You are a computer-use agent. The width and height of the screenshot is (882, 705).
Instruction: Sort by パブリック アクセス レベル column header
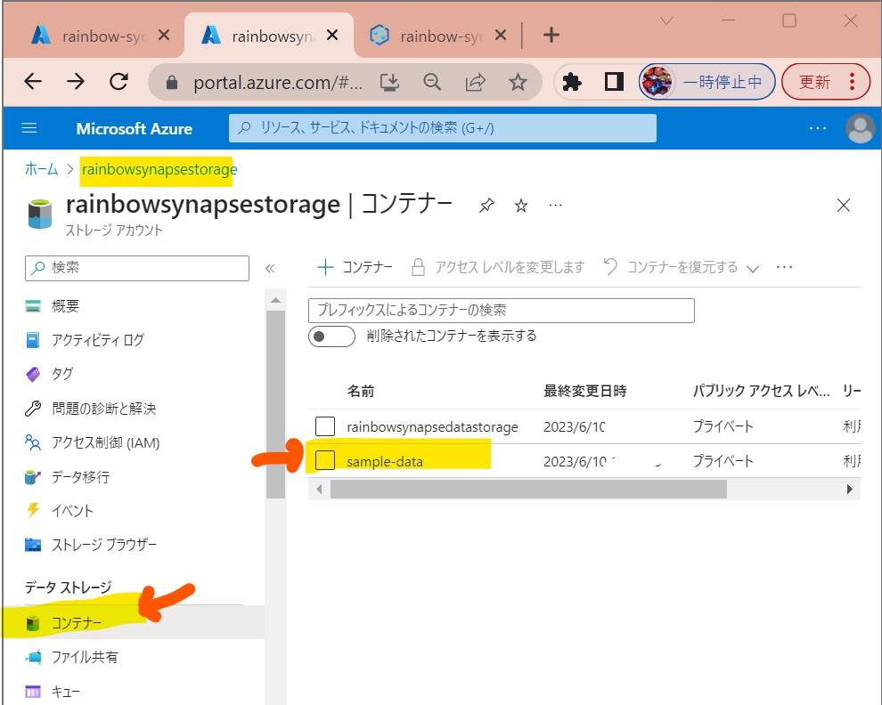(761, 391)
